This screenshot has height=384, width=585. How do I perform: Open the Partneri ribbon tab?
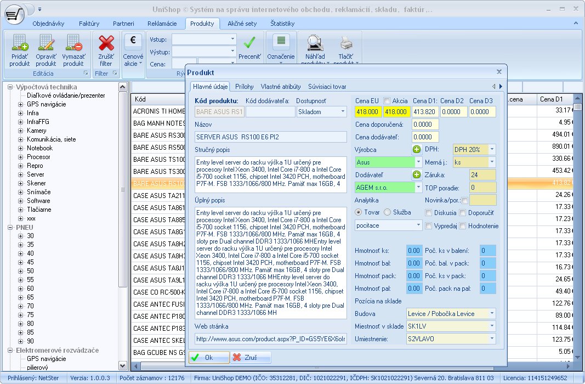coord(123,24)
